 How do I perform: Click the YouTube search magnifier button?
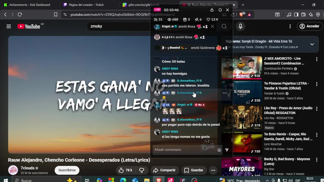click(x=224, y=26)
